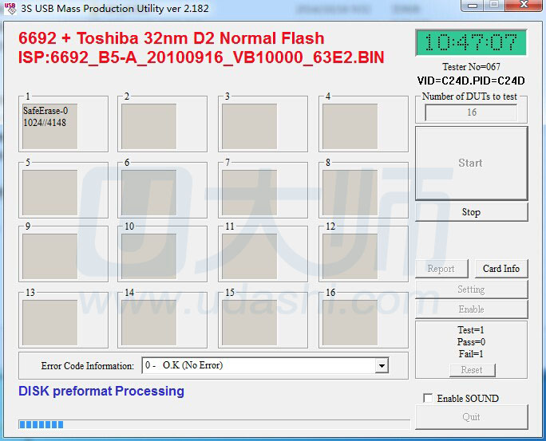Select DUT slot 11 panel
The image size is (546, 441).
pos(249,257)
